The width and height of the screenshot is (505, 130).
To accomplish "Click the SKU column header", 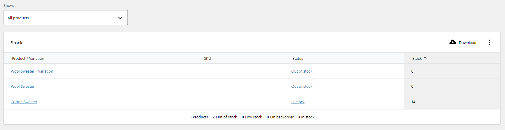I will pos(208,59).
